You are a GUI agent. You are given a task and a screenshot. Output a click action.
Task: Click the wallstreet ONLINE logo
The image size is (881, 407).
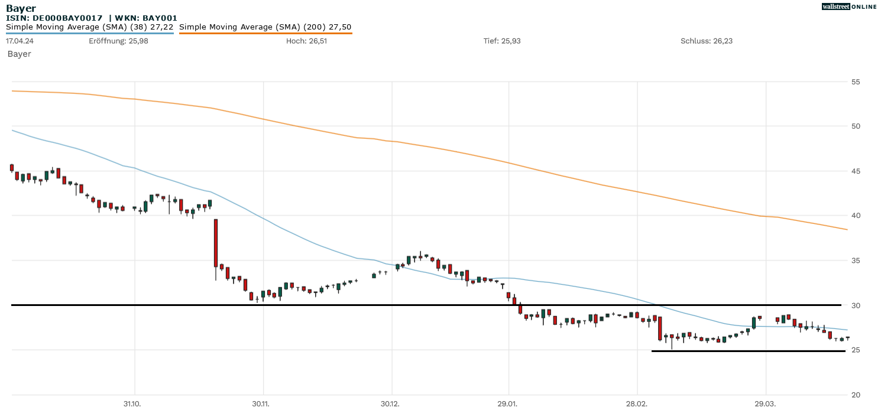tap(849, 6)
